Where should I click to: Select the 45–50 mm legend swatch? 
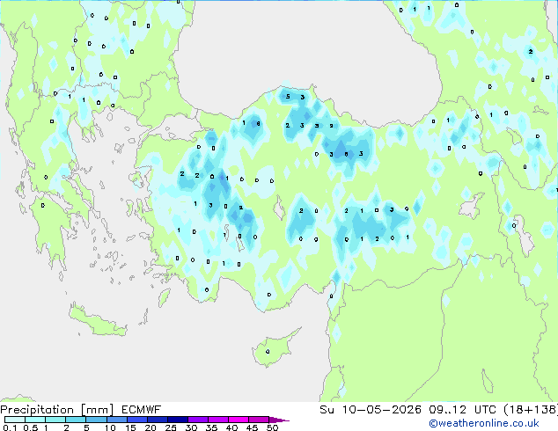pos(259,420)
